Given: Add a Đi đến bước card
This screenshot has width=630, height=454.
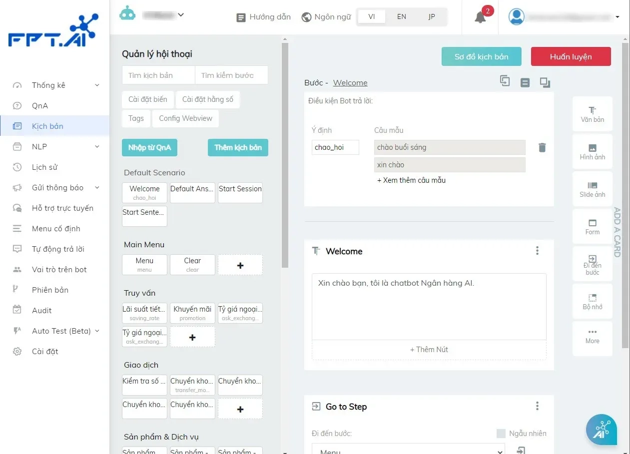Looking at the screenshot, I should (x=593, y=264).
